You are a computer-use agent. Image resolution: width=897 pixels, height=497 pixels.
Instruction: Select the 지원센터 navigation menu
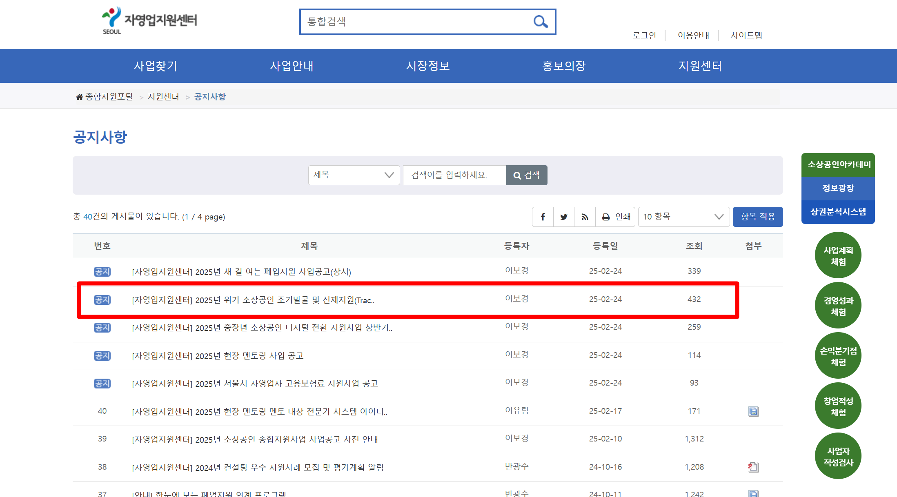point(700,66)
